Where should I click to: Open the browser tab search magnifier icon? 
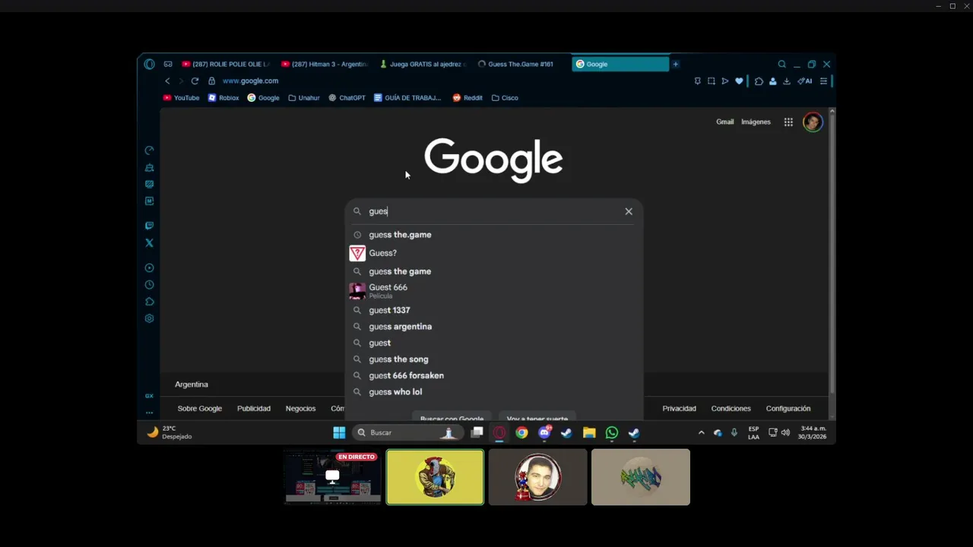point(781,65)
